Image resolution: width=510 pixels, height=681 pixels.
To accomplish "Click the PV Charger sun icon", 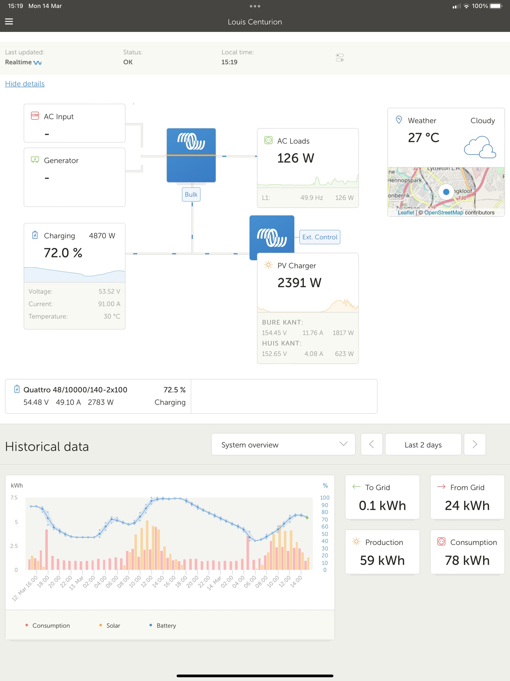I will pyautogui.click(x=268, y=265).
